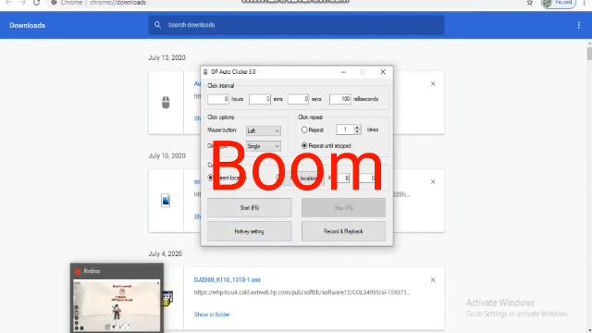Click the bookmark star icon

click(x=530, y=3)
